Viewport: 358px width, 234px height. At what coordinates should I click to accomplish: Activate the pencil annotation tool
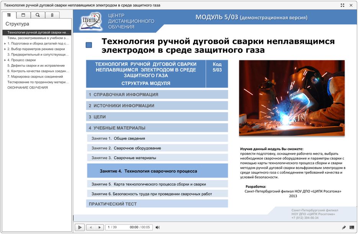point(343,227)
